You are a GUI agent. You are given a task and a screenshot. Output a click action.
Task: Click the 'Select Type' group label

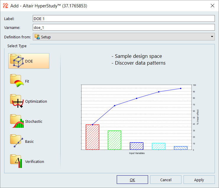click(17, 46)
